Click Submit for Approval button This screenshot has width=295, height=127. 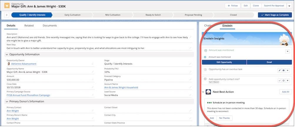coord(274,6)
